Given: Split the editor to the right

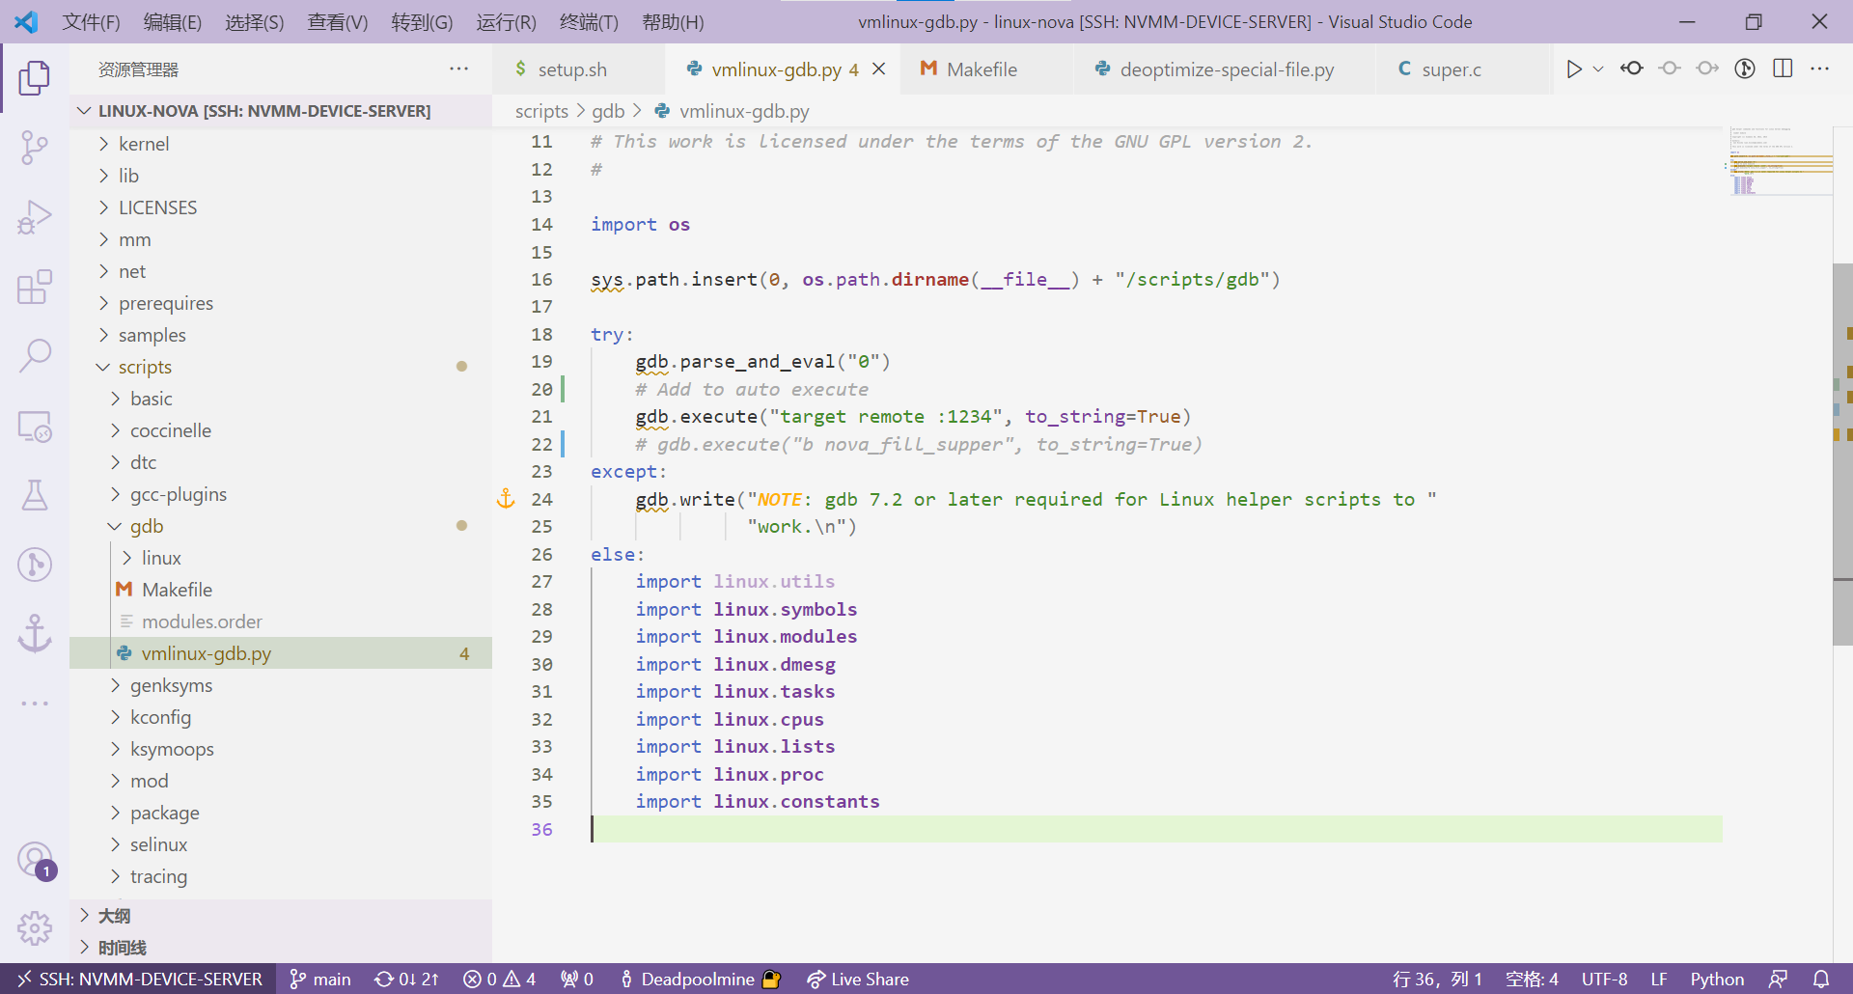Looking at the screenshot, I should [x=1783, y=69].
